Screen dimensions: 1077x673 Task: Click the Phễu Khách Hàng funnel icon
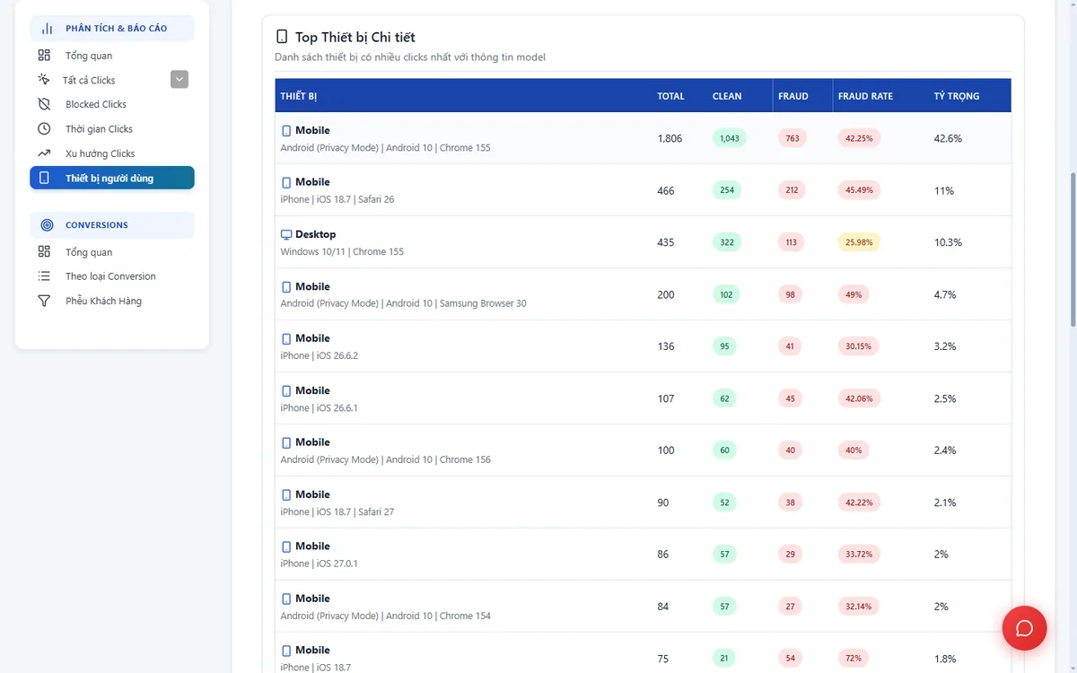(x=44, y=301)
